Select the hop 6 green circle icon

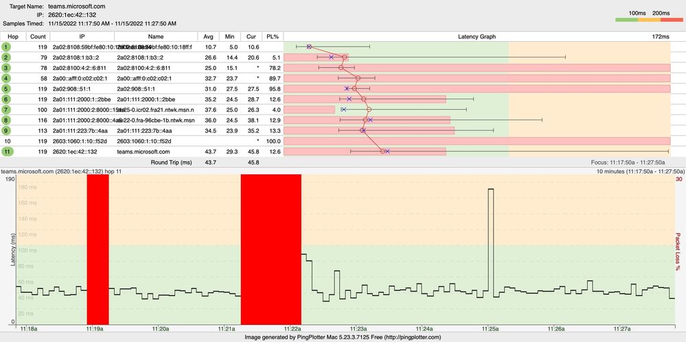7,99
